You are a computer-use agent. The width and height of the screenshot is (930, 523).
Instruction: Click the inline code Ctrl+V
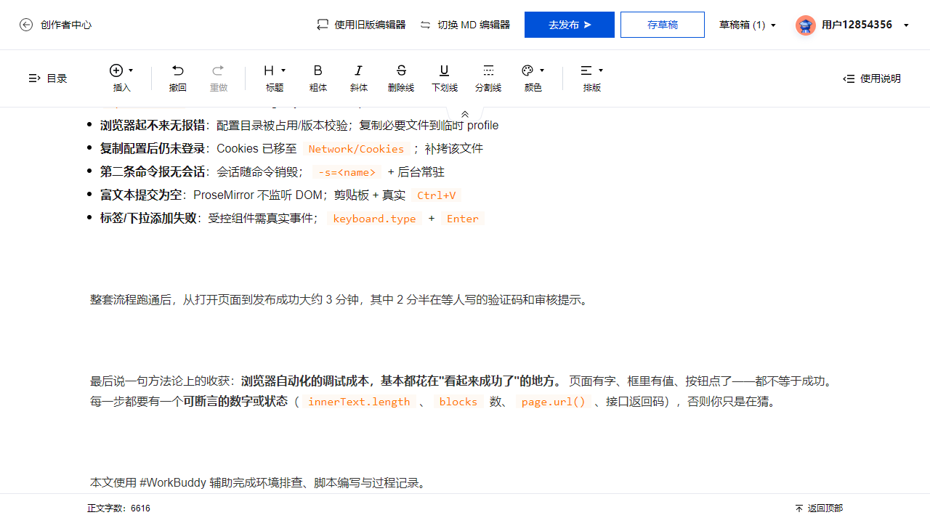pyautogui.click(x=437, y=195)
